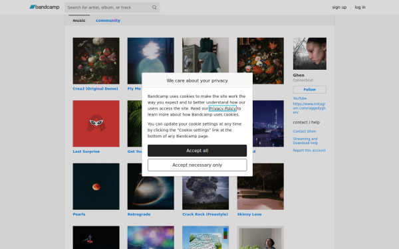
Task: Click the Retrograde title link
Action: pos(139,214)
